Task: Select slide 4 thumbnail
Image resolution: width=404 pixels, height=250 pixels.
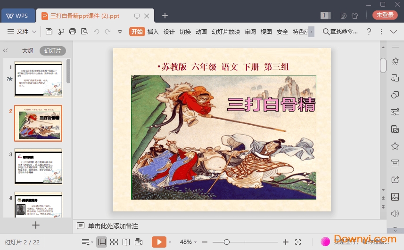Action: point(38,205)
